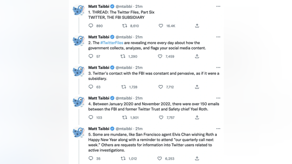
Task: Open the @mtaibbi handle on fourth tweet
Action: tap(124, 98)
